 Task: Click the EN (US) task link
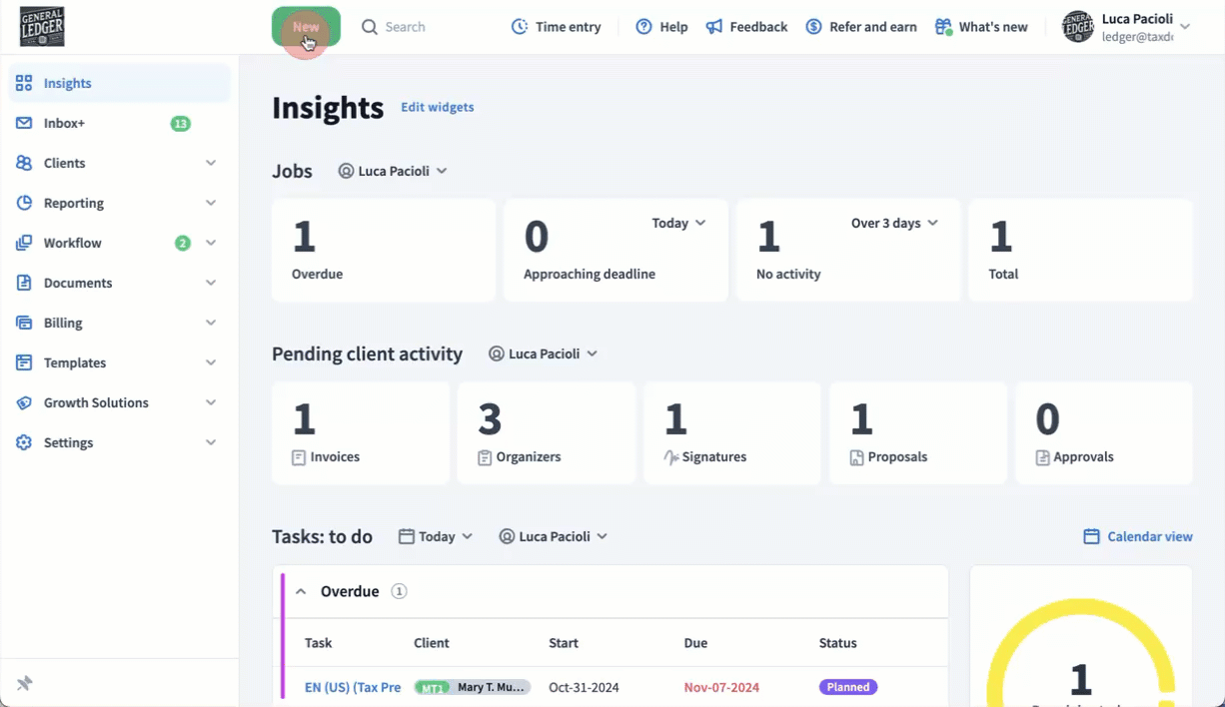(x=353, y=687)
